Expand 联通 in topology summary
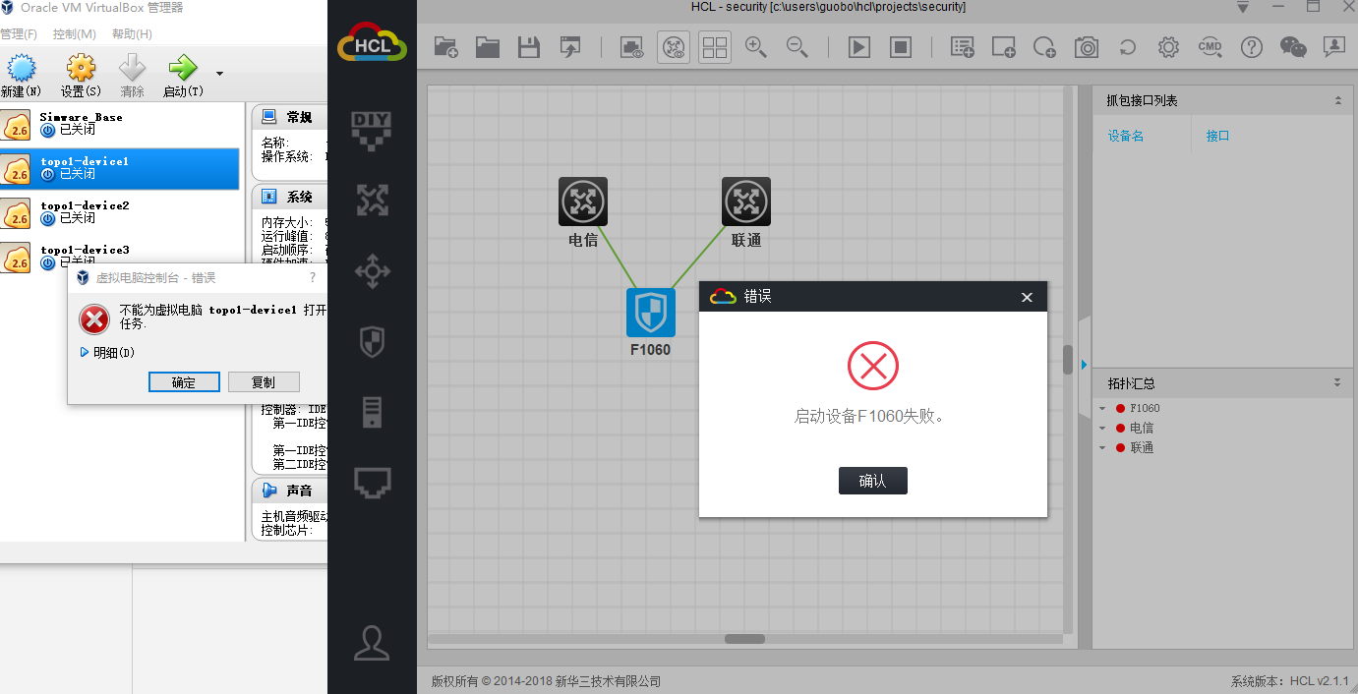Viewport: 1358px width, 694px height. [1102, 447]
